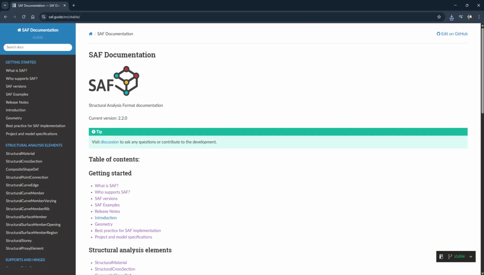The image size is (484, 275).
Task: Click the Search docs input field
Action: pyautogui.click(x=38, y=47)
